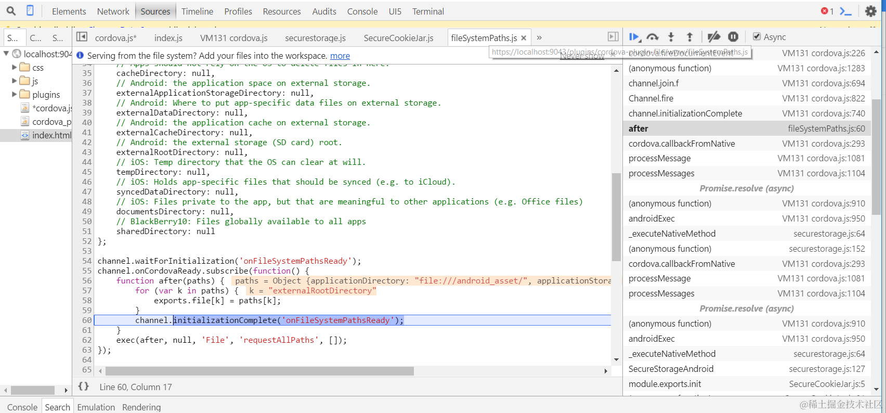Expand the js folder
The width and height of the screenshot is (886, 413).
15,81
